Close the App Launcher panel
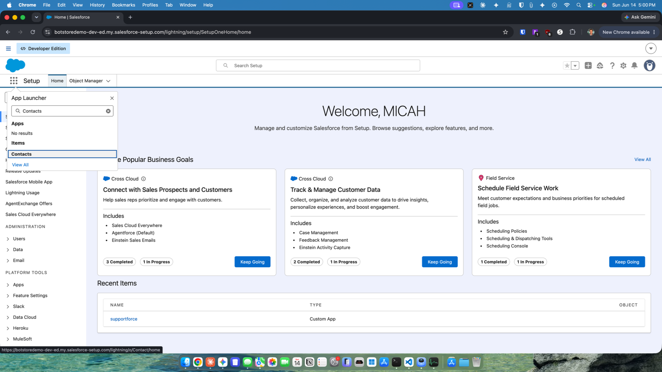Viewport: 662px width, 372px height. pos(112,98)
